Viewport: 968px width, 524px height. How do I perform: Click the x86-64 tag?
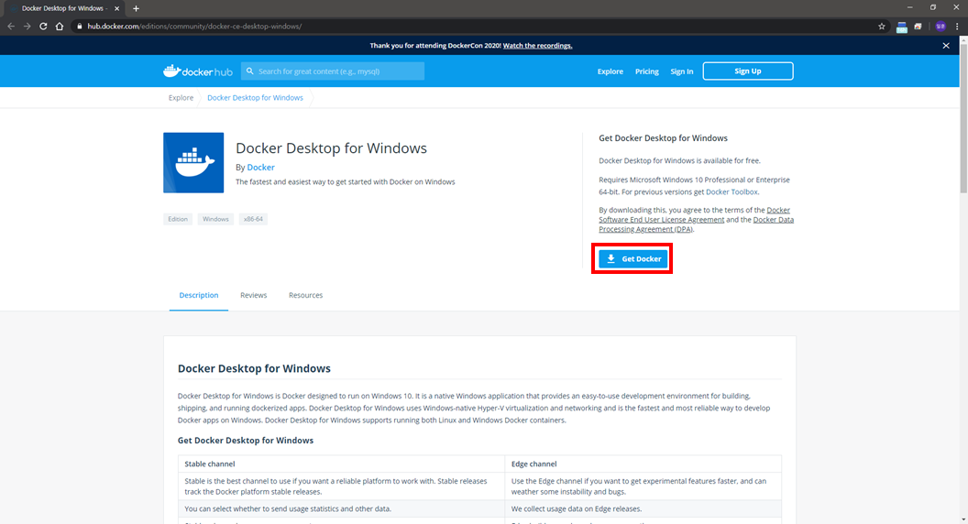click(253, 219)
